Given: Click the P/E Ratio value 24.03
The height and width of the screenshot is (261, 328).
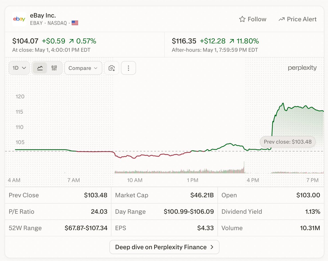Looking at the screenshot, I should pyautogui.click(x=99, y=212).
